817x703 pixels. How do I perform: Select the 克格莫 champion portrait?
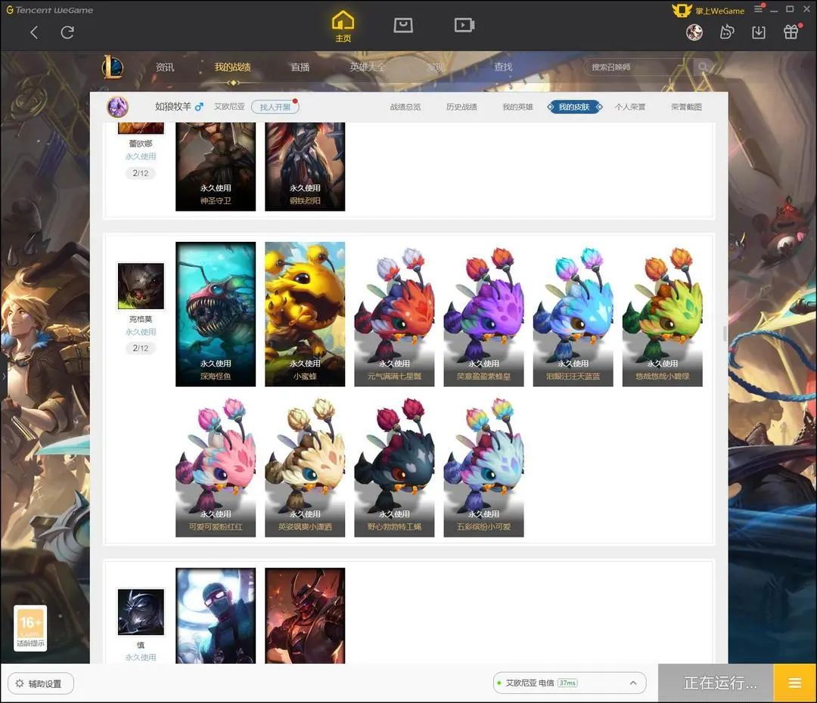pos(141,286)
